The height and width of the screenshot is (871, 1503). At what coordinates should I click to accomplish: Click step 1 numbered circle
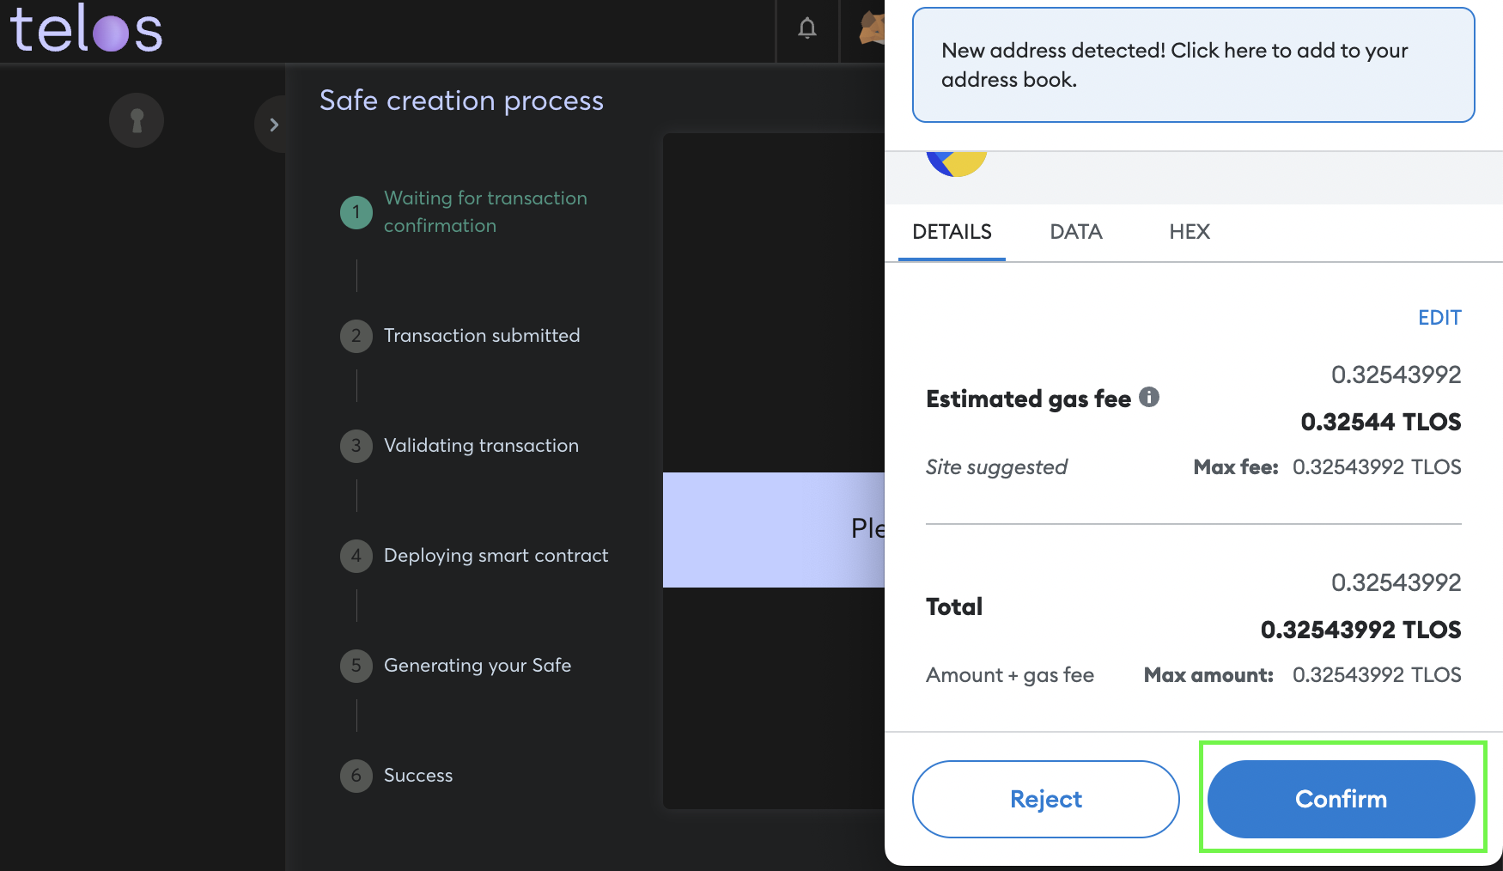pos(356,212)
